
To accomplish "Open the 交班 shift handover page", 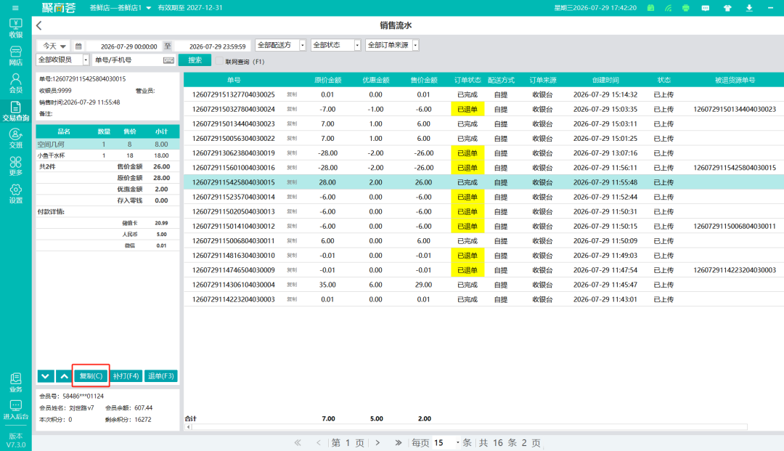I will tap(15, 139).
